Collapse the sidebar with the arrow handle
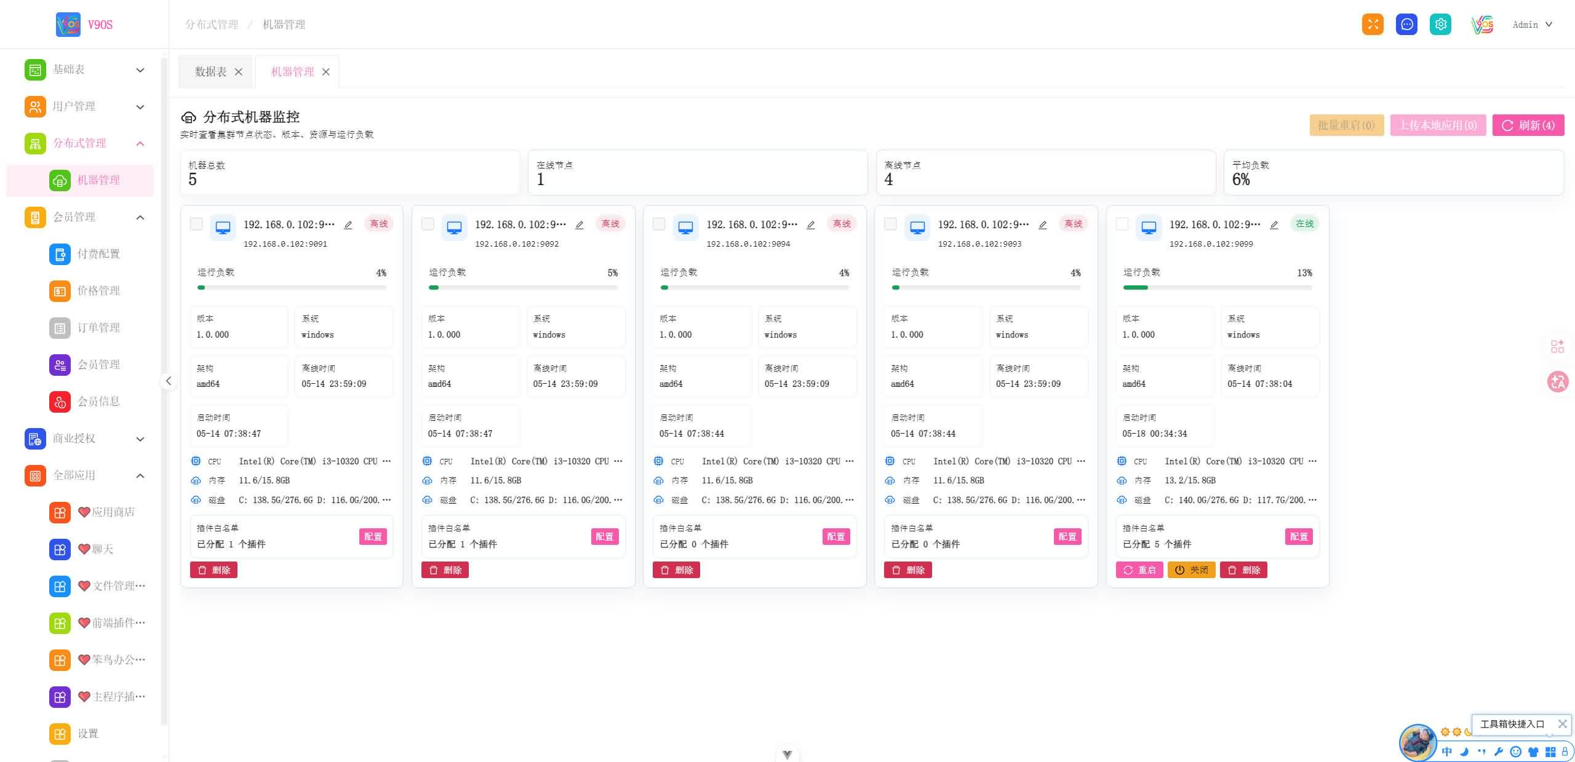The image size is (1575, 762). (x=169, y=381)
